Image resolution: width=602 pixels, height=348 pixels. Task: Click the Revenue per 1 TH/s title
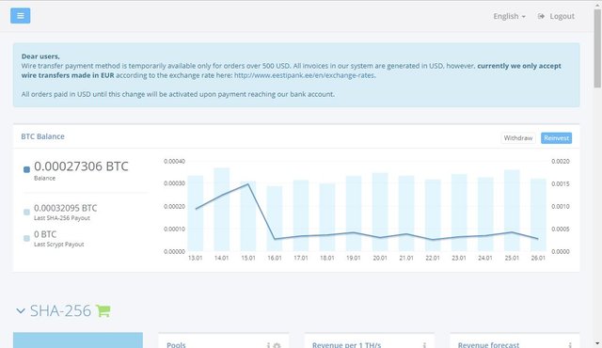click(x=346, y=345)
